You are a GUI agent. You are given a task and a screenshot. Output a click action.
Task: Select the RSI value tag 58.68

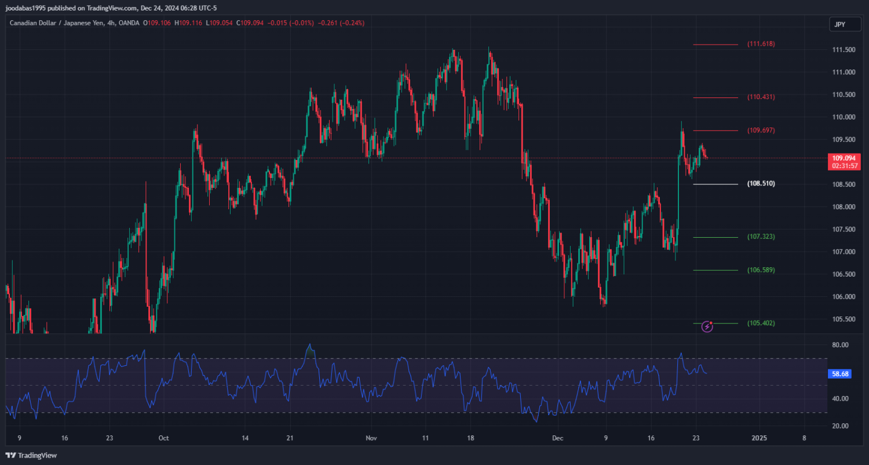point(840,374)
